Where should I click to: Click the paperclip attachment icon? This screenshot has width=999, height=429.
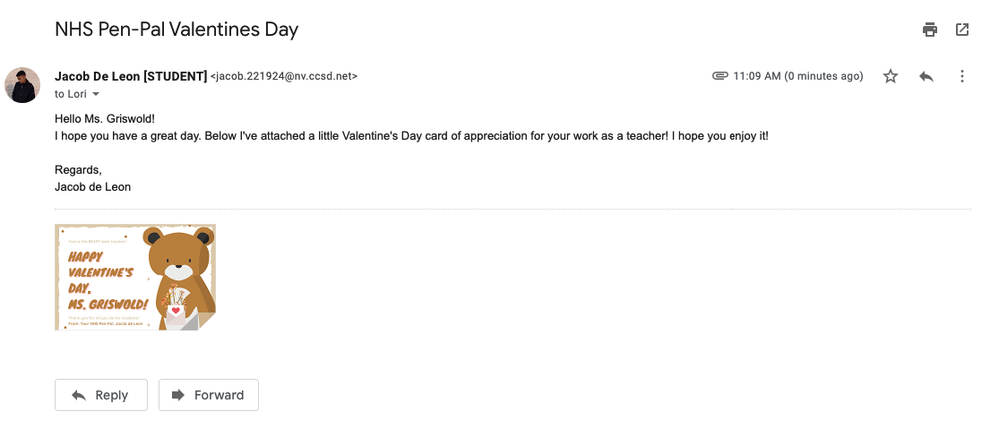[x=719, y=76]
